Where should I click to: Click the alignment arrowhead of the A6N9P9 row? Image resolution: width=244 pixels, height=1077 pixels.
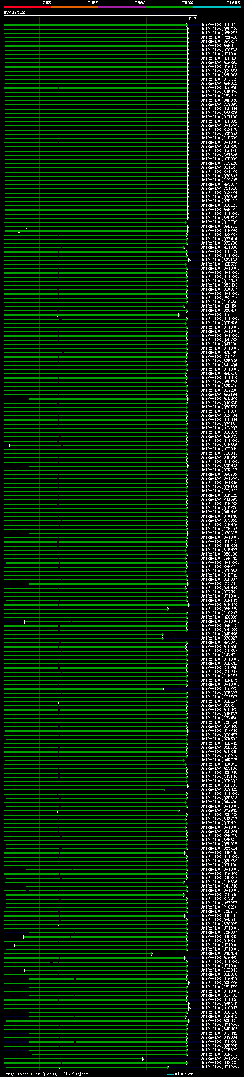click(168, 609)
